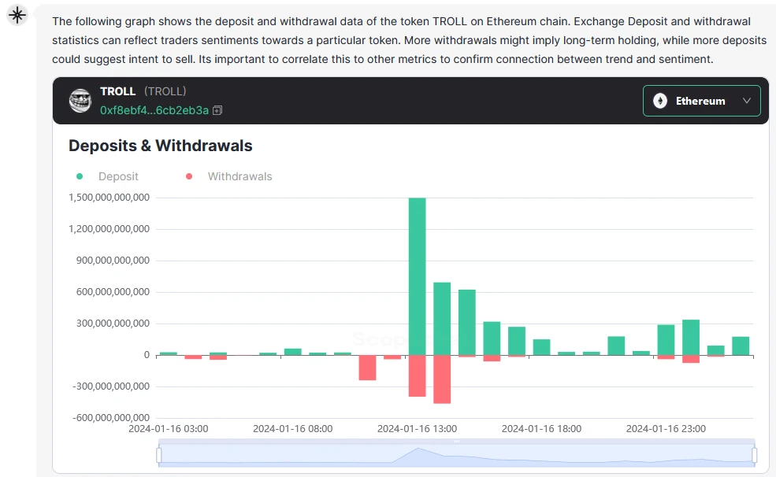776x477 pixels.
Task: Toggle the Deposit series label
Action: click(118, 176)
